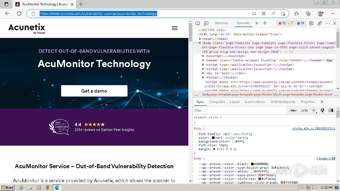Expand the head element node
340x191 pixels.
point(200,39)
